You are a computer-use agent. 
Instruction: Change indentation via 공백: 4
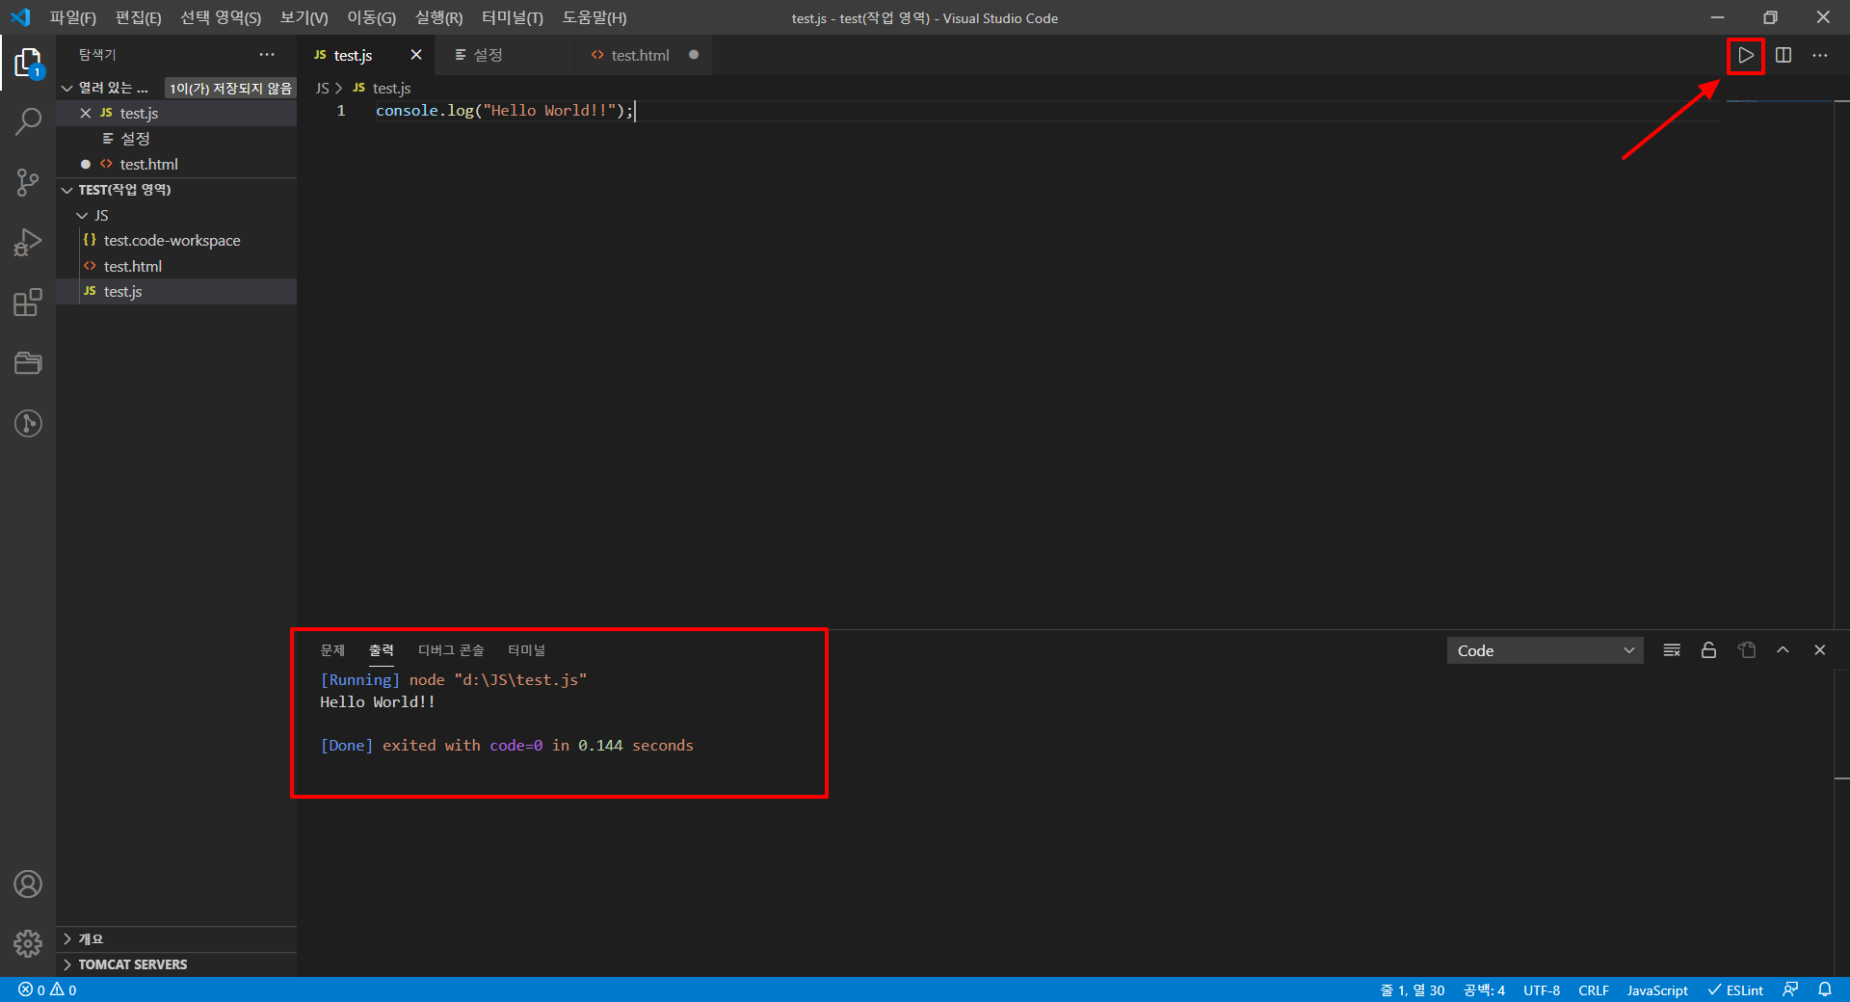[1484, 989]
